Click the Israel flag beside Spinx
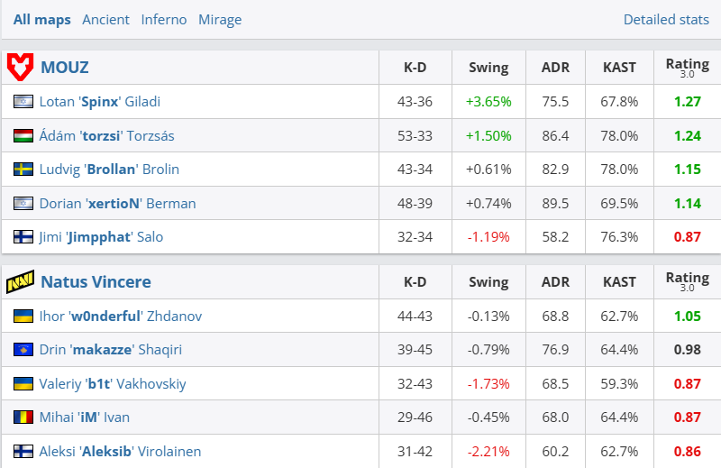721x468 pixels. click(23, 102)
